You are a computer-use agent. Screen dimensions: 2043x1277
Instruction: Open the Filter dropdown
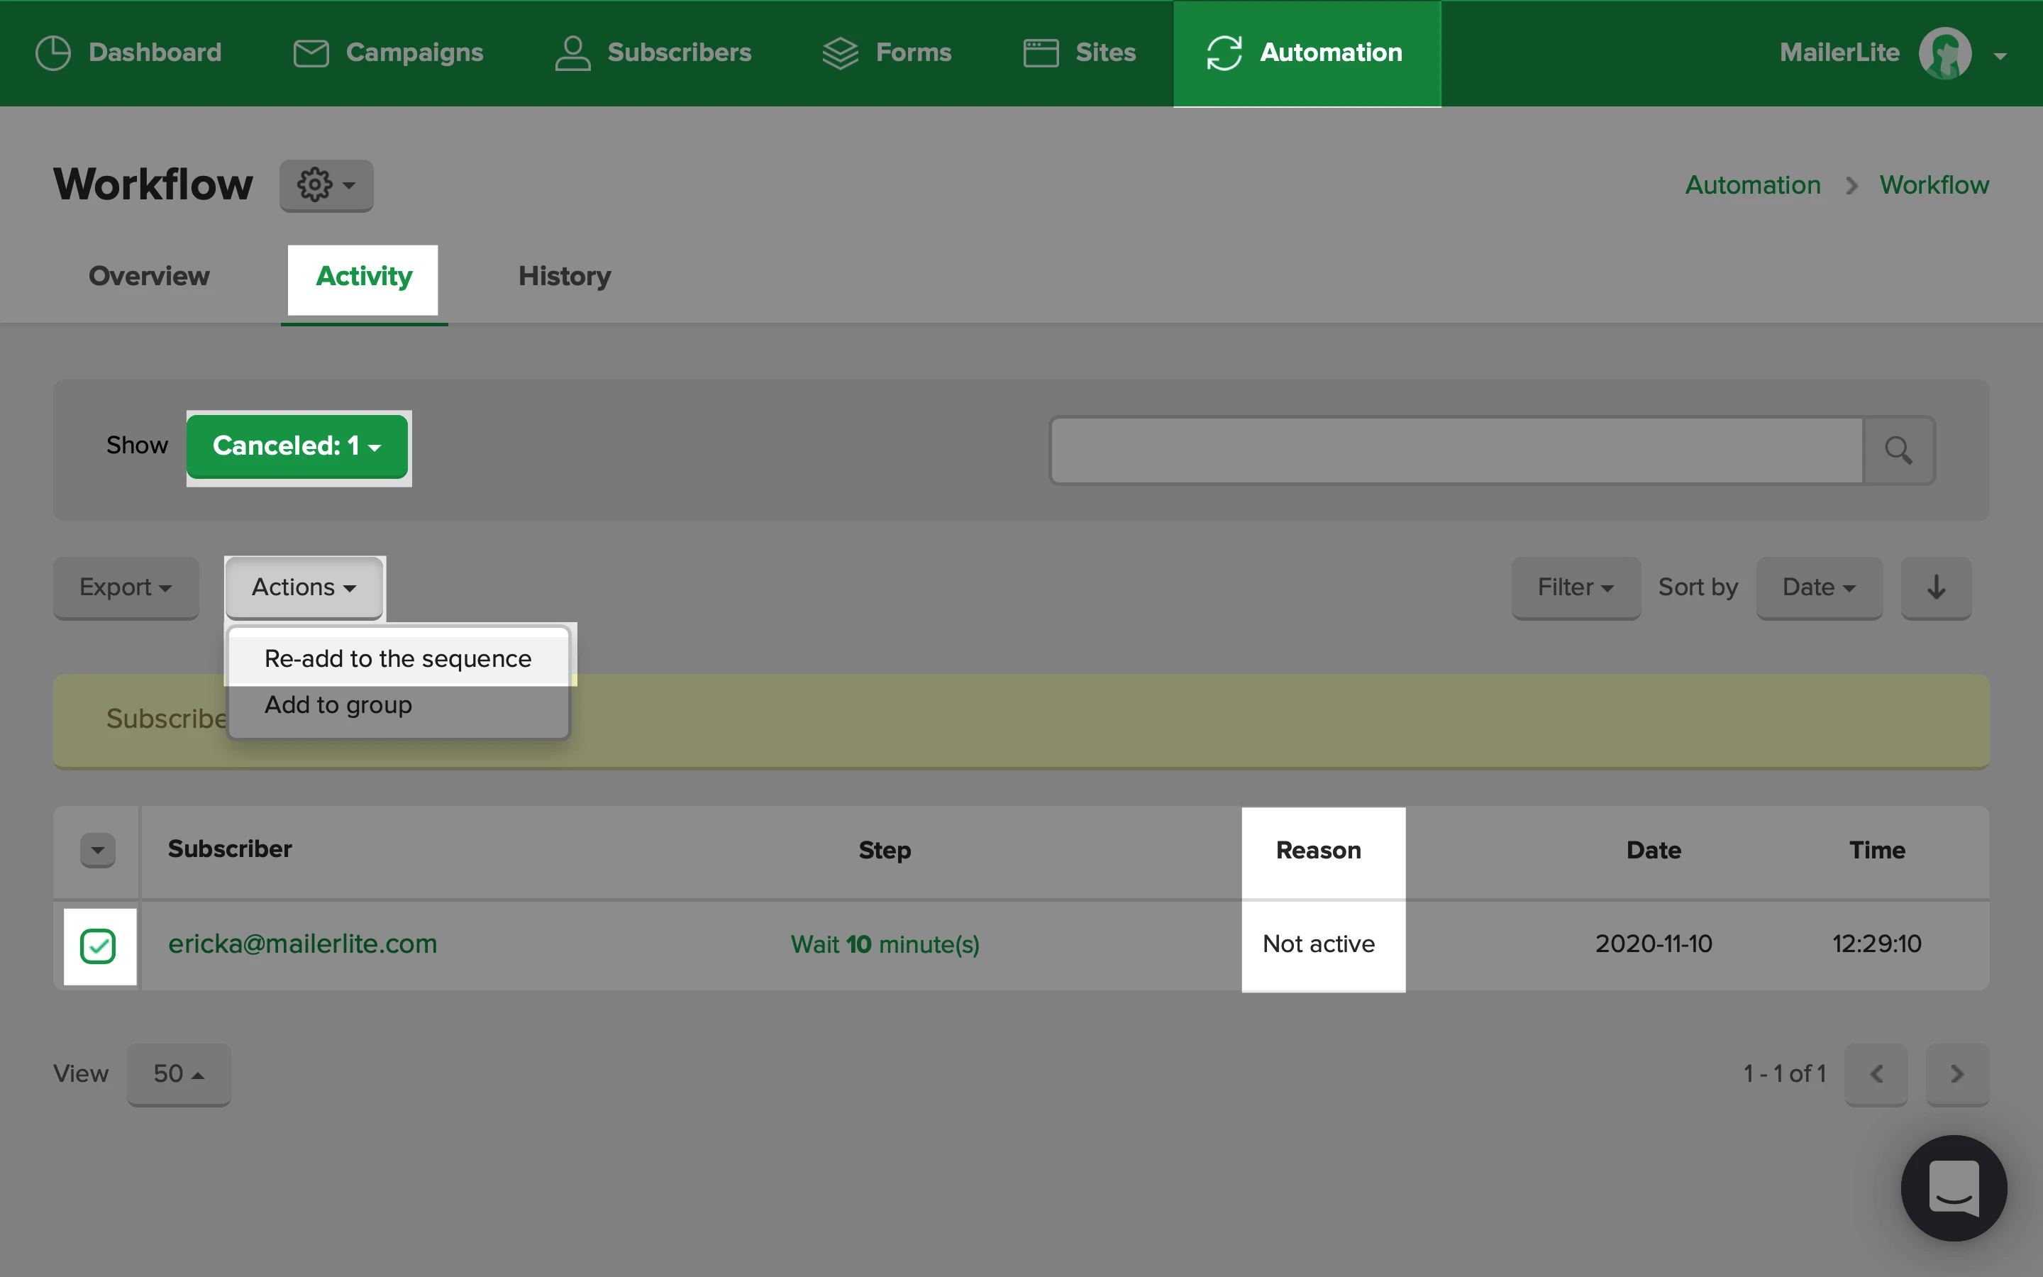pos(1575,587)
